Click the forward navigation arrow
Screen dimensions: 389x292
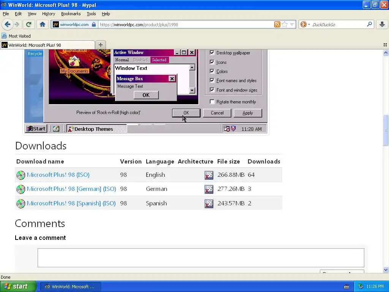coord(17,24)
